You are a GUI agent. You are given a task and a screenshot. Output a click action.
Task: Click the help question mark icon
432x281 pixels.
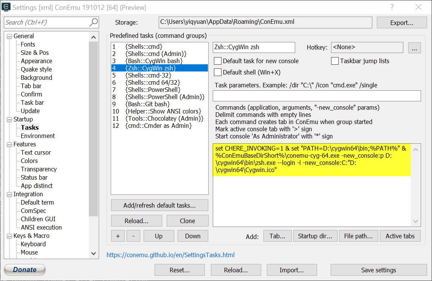click(392, 7)
